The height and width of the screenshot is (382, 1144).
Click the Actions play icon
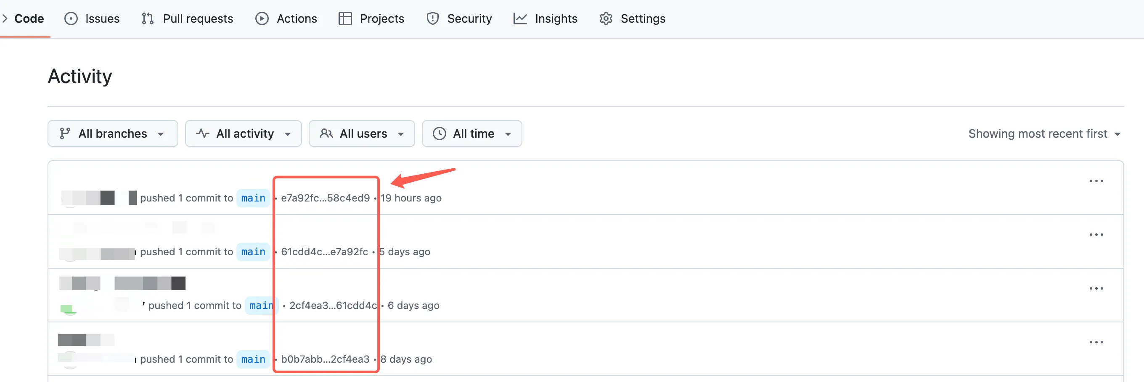click(262, 18)
